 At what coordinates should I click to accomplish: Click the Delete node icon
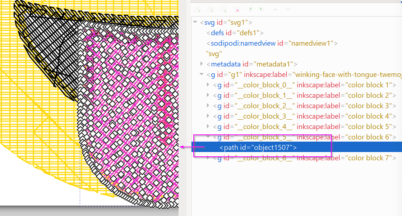click(x=236, y=9)
